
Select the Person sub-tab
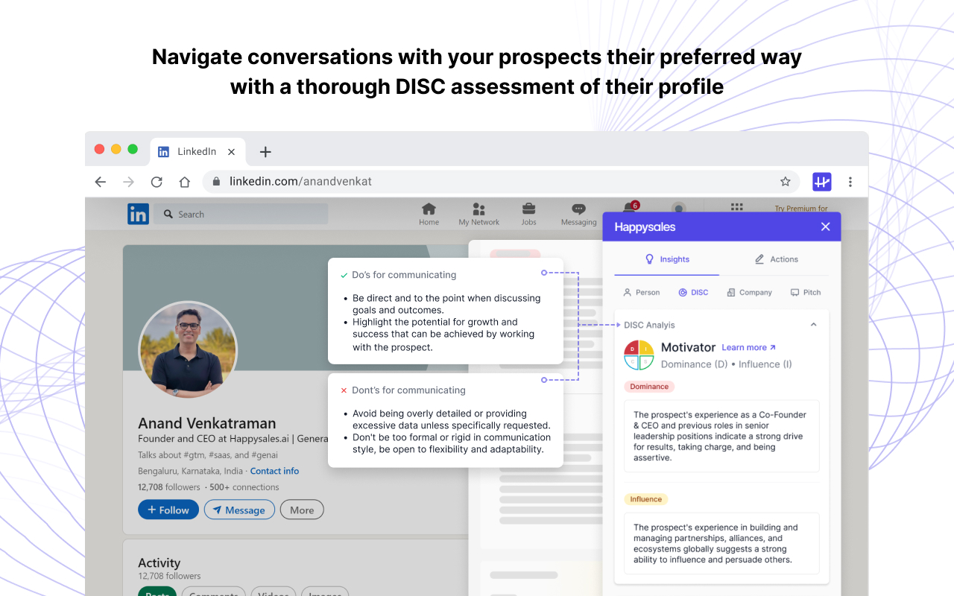pyautogui.click(x=642, y=293)
